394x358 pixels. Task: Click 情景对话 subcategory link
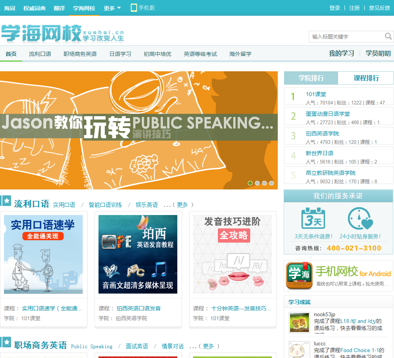173,346
